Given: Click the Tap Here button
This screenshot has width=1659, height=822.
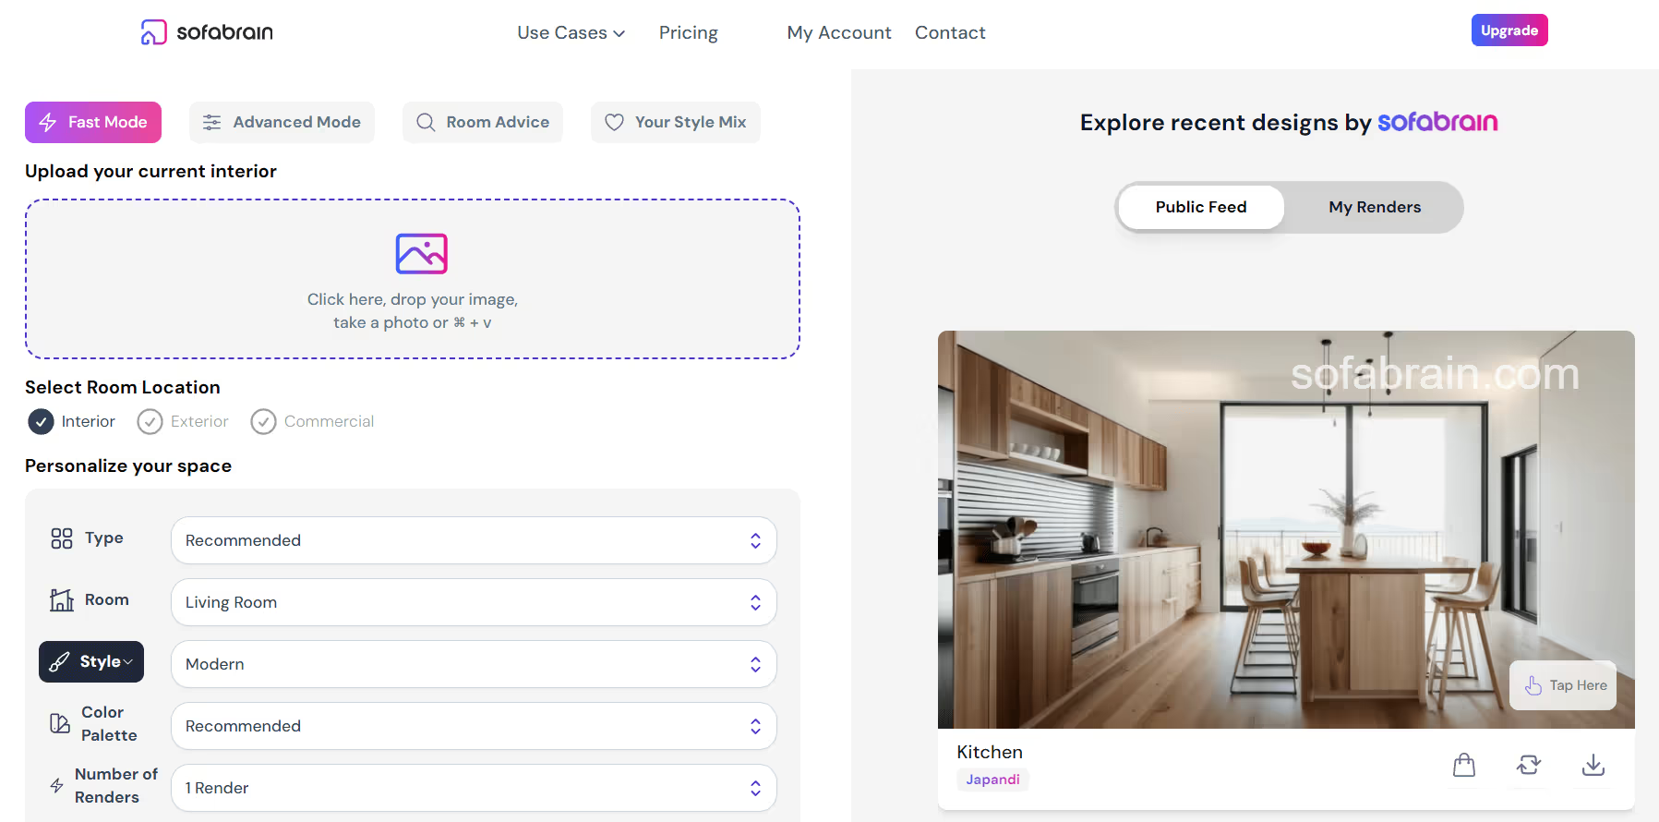Looking at the screenshot, I should pyautogui.click(x=1563, y=685).
